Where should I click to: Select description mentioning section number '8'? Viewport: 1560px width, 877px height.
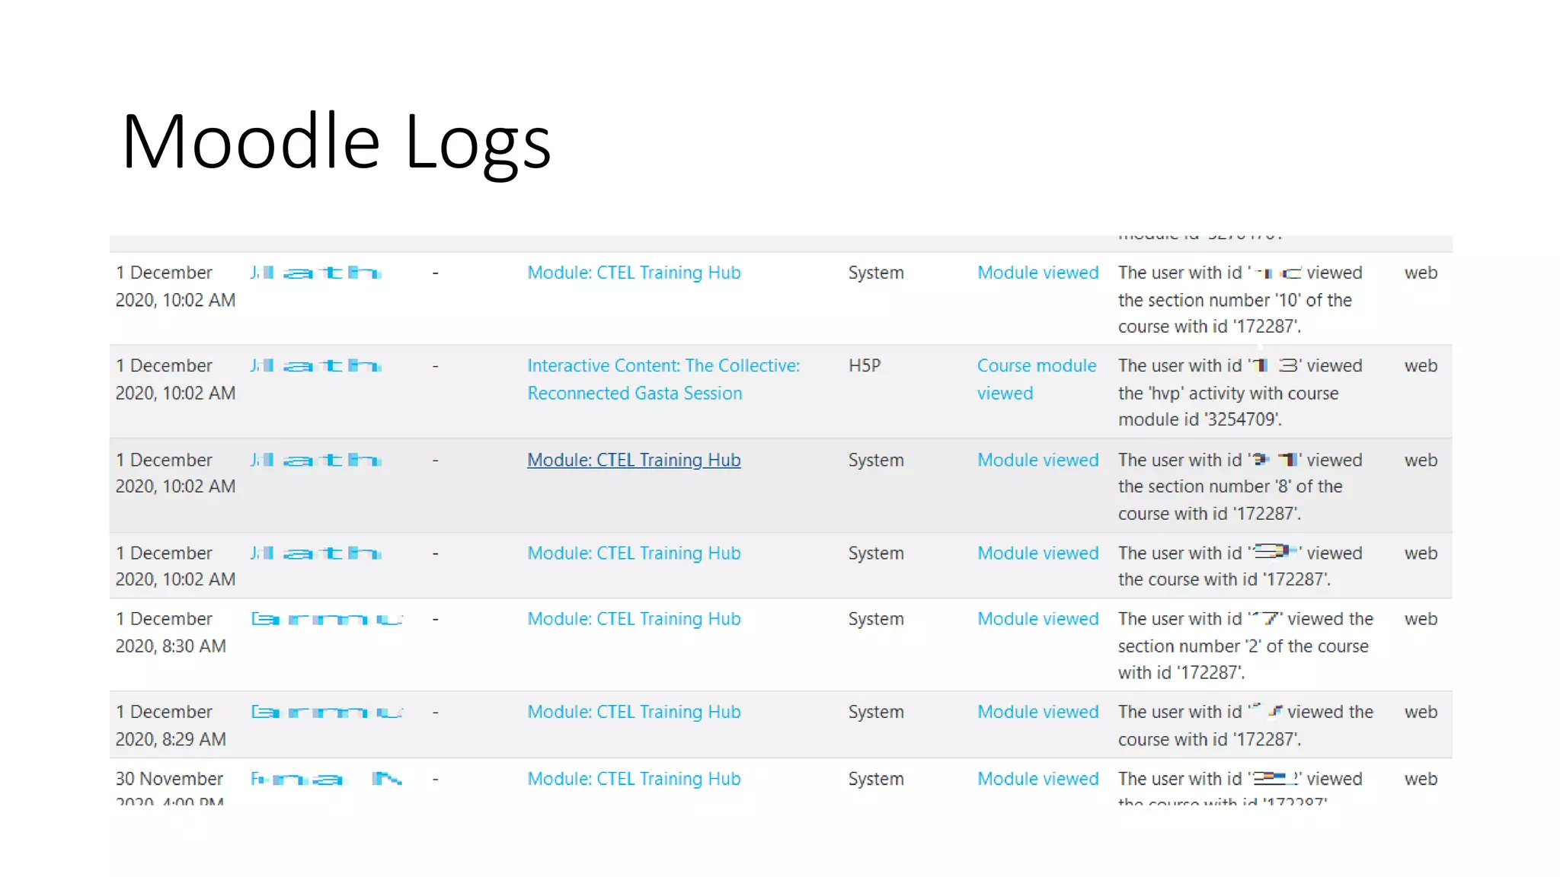(1240, 486)
